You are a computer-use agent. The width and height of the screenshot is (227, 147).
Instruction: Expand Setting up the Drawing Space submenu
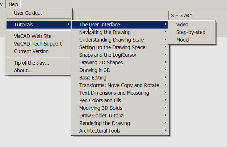[x=112, y=47]
